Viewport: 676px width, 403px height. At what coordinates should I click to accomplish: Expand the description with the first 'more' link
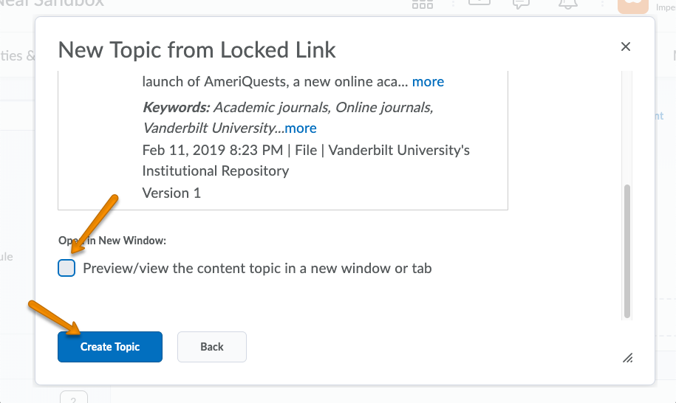(428, 81)
